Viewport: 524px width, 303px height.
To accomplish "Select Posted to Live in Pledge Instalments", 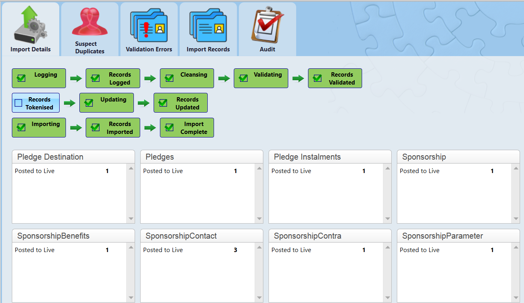I will (291, 171).
